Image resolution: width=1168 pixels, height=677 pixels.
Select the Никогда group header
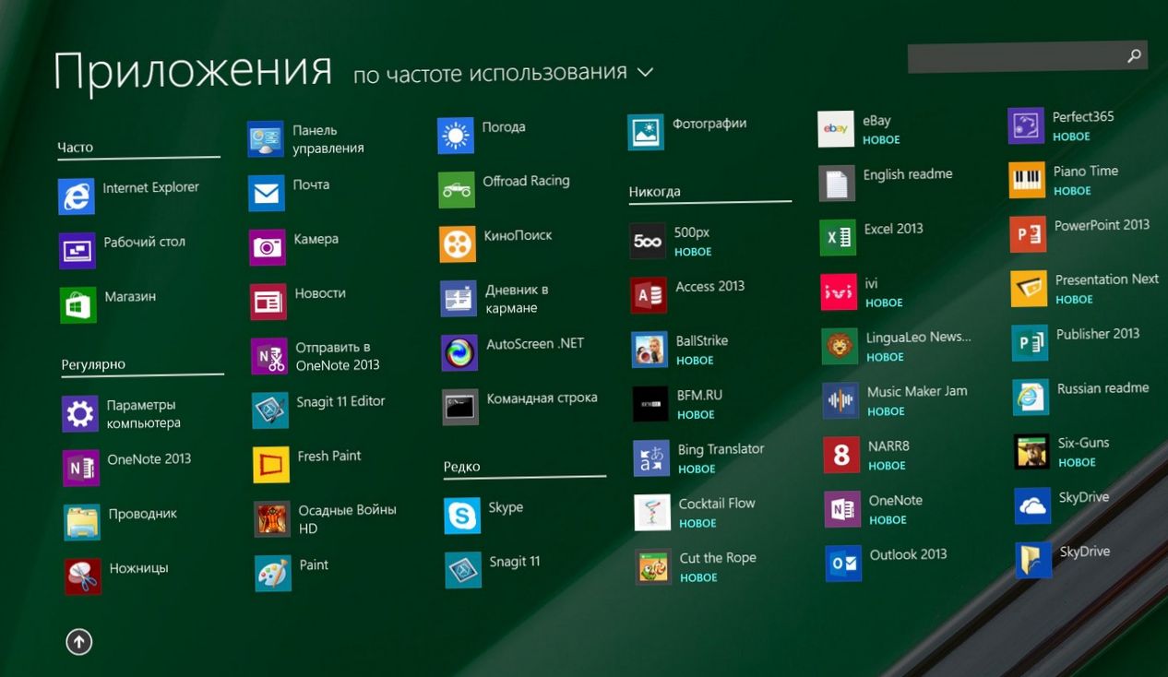(655, 192)
